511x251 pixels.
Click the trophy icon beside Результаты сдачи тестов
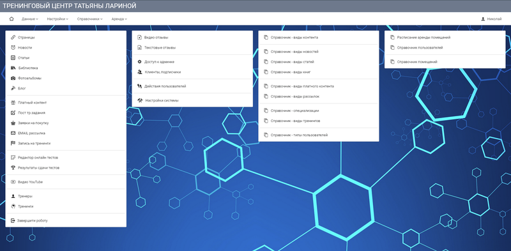pyautogui.click(x=13, y=167)
